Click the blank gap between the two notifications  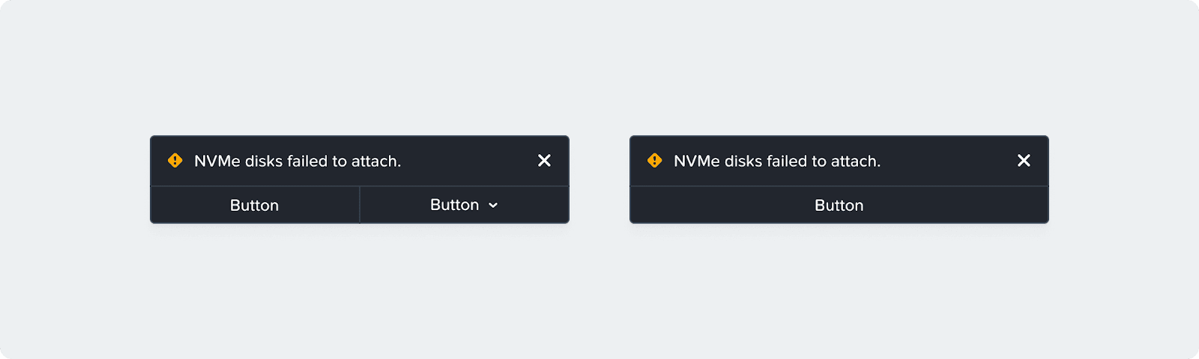coord(599,179)
